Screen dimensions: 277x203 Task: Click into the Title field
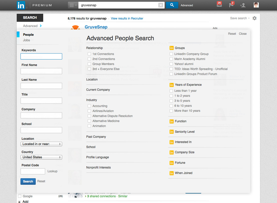click(41, 100)
